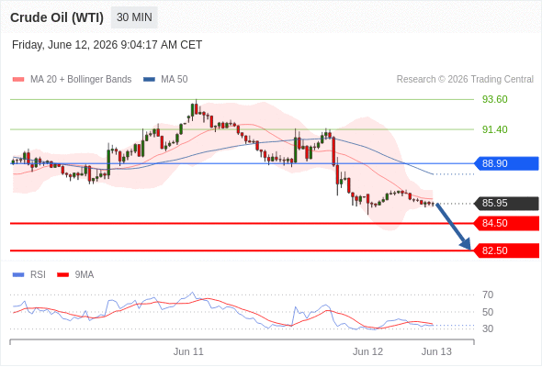Click the MA 50 blue legend swatch
Viewport: 542px width, 367px height.
coord(149,80)
